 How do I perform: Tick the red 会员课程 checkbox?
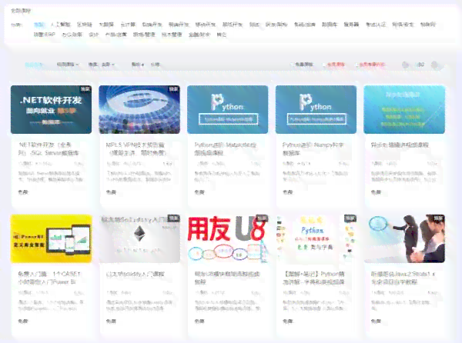(x=324, y=65)
